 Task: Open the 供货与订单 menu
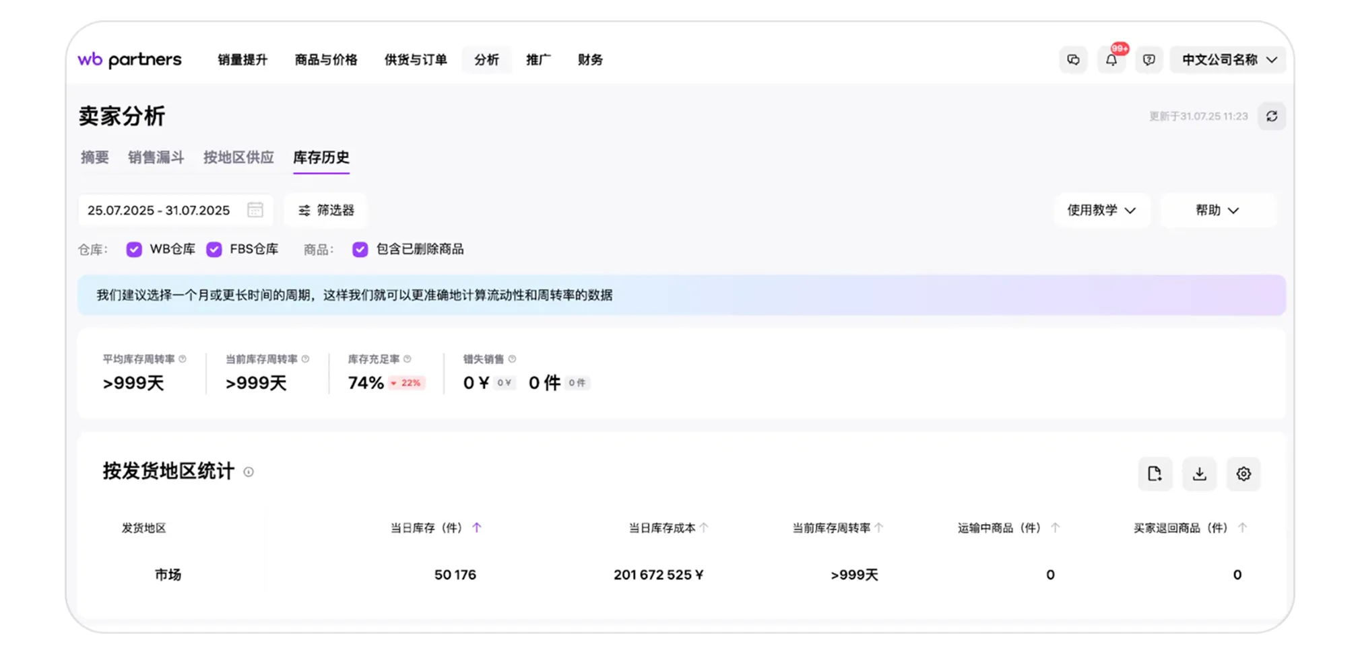(415, 60)
